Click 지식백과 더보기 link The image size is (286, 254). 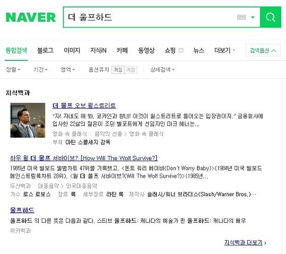pyautogui.click(x=245, y=243)
